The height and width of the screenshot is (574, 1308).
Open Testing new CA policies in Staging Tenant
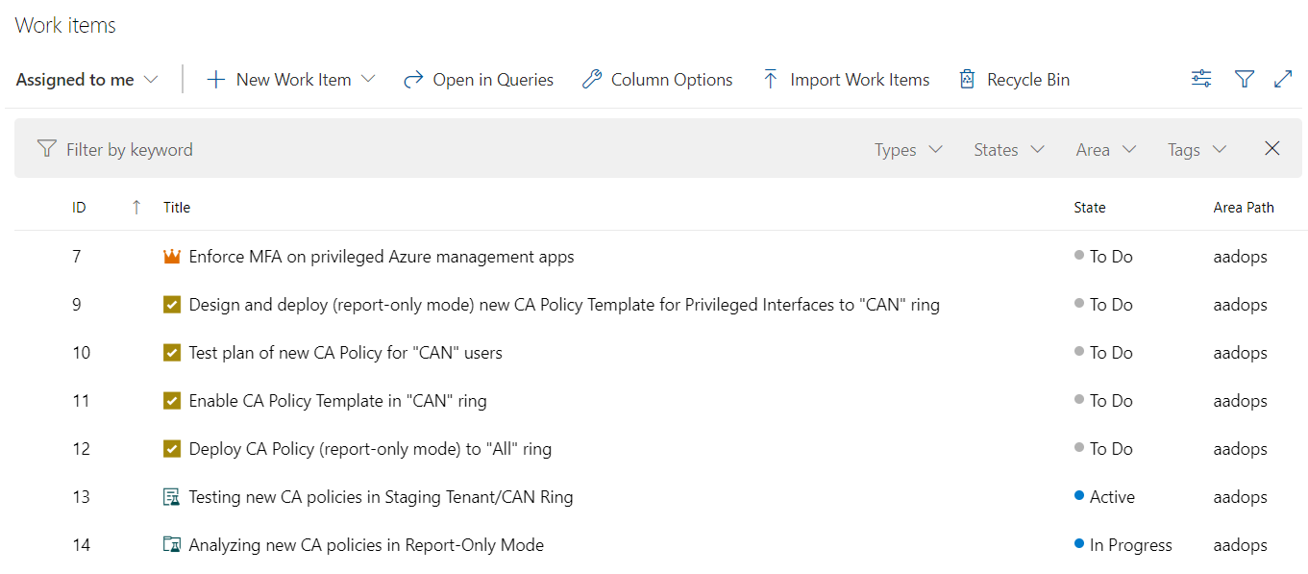[381, 497]
